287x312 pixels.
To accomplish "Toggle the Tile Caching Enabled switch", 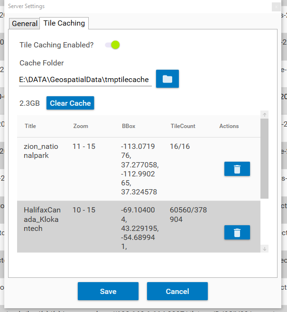I will point(112,45).
